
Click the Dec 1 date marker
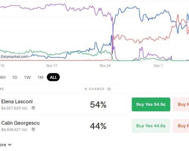158,66
